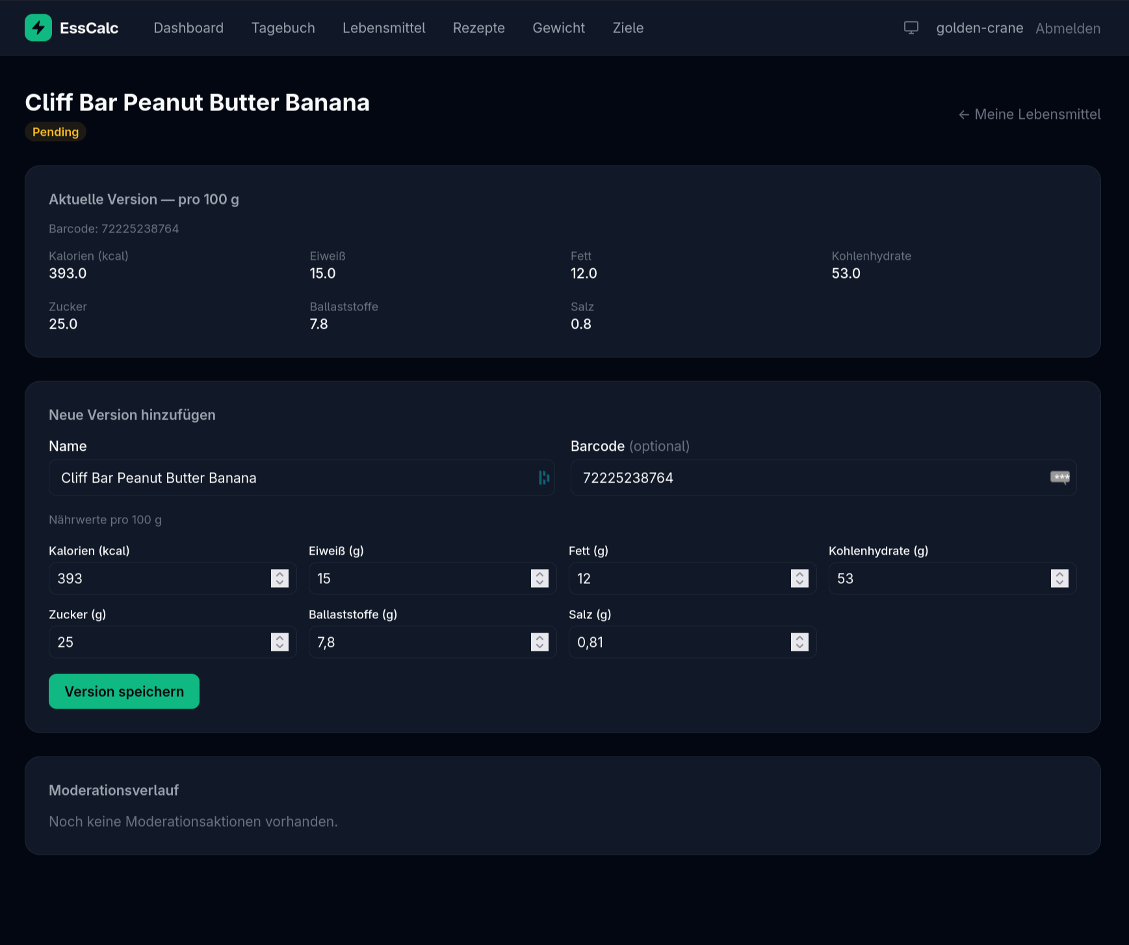Click the keyboard icon in Barcode field
The width and height of the screenshot is (1129, 945).
1060,477
